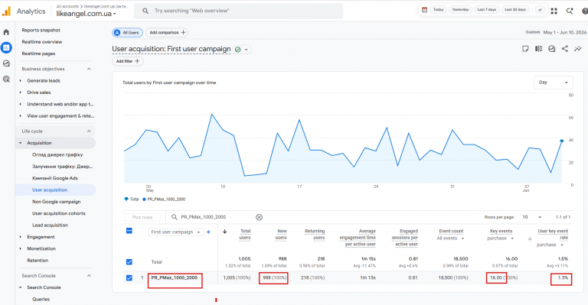Open the customize report pencil icon
The image size is (588, 305).
click(x=525, y=49)
